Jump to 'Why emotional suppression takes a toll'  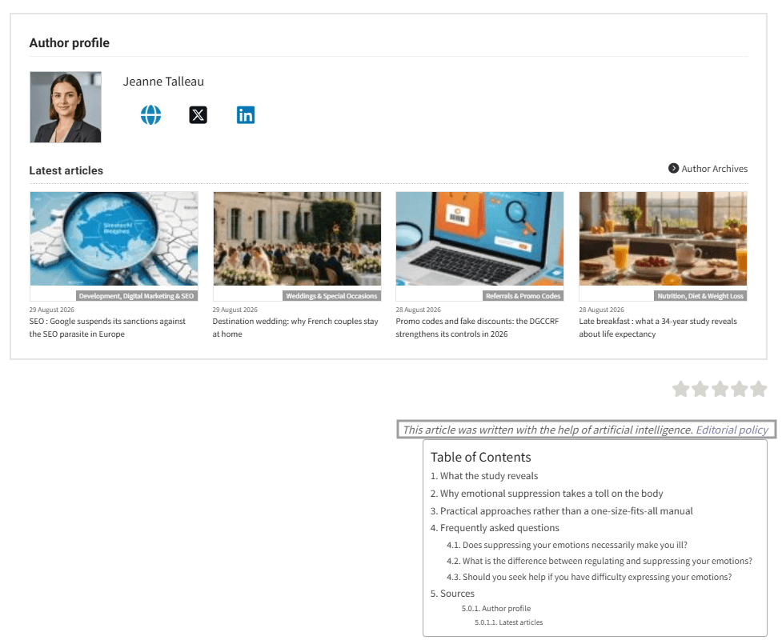click(x=547, y=494)
